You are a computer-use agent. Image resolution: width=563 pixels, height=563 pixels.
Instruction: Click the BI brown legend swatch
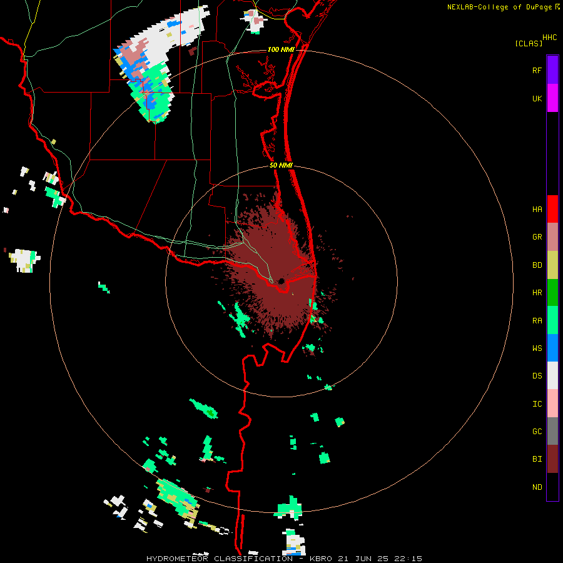point(552,459)
